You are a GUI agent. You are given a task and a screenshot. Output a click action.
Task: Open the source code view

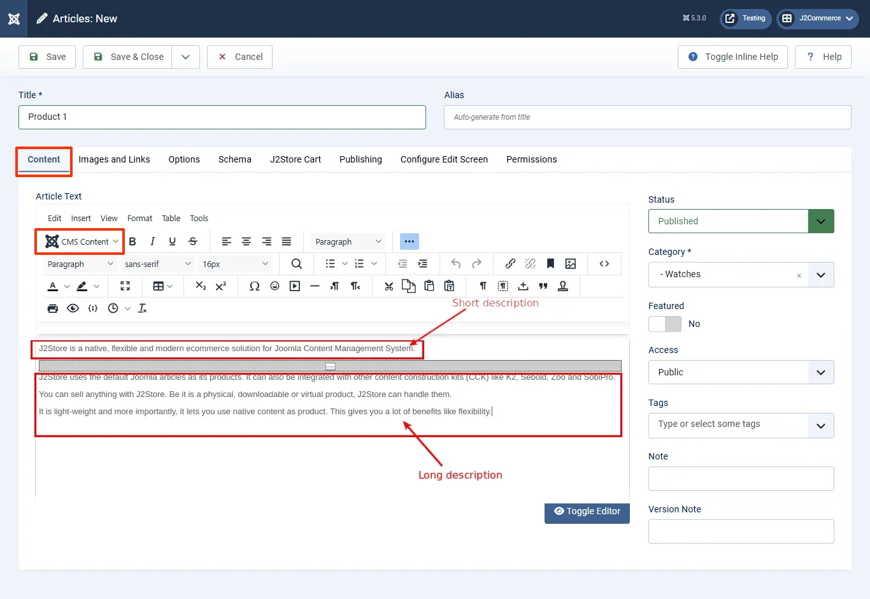click(604, 264)
